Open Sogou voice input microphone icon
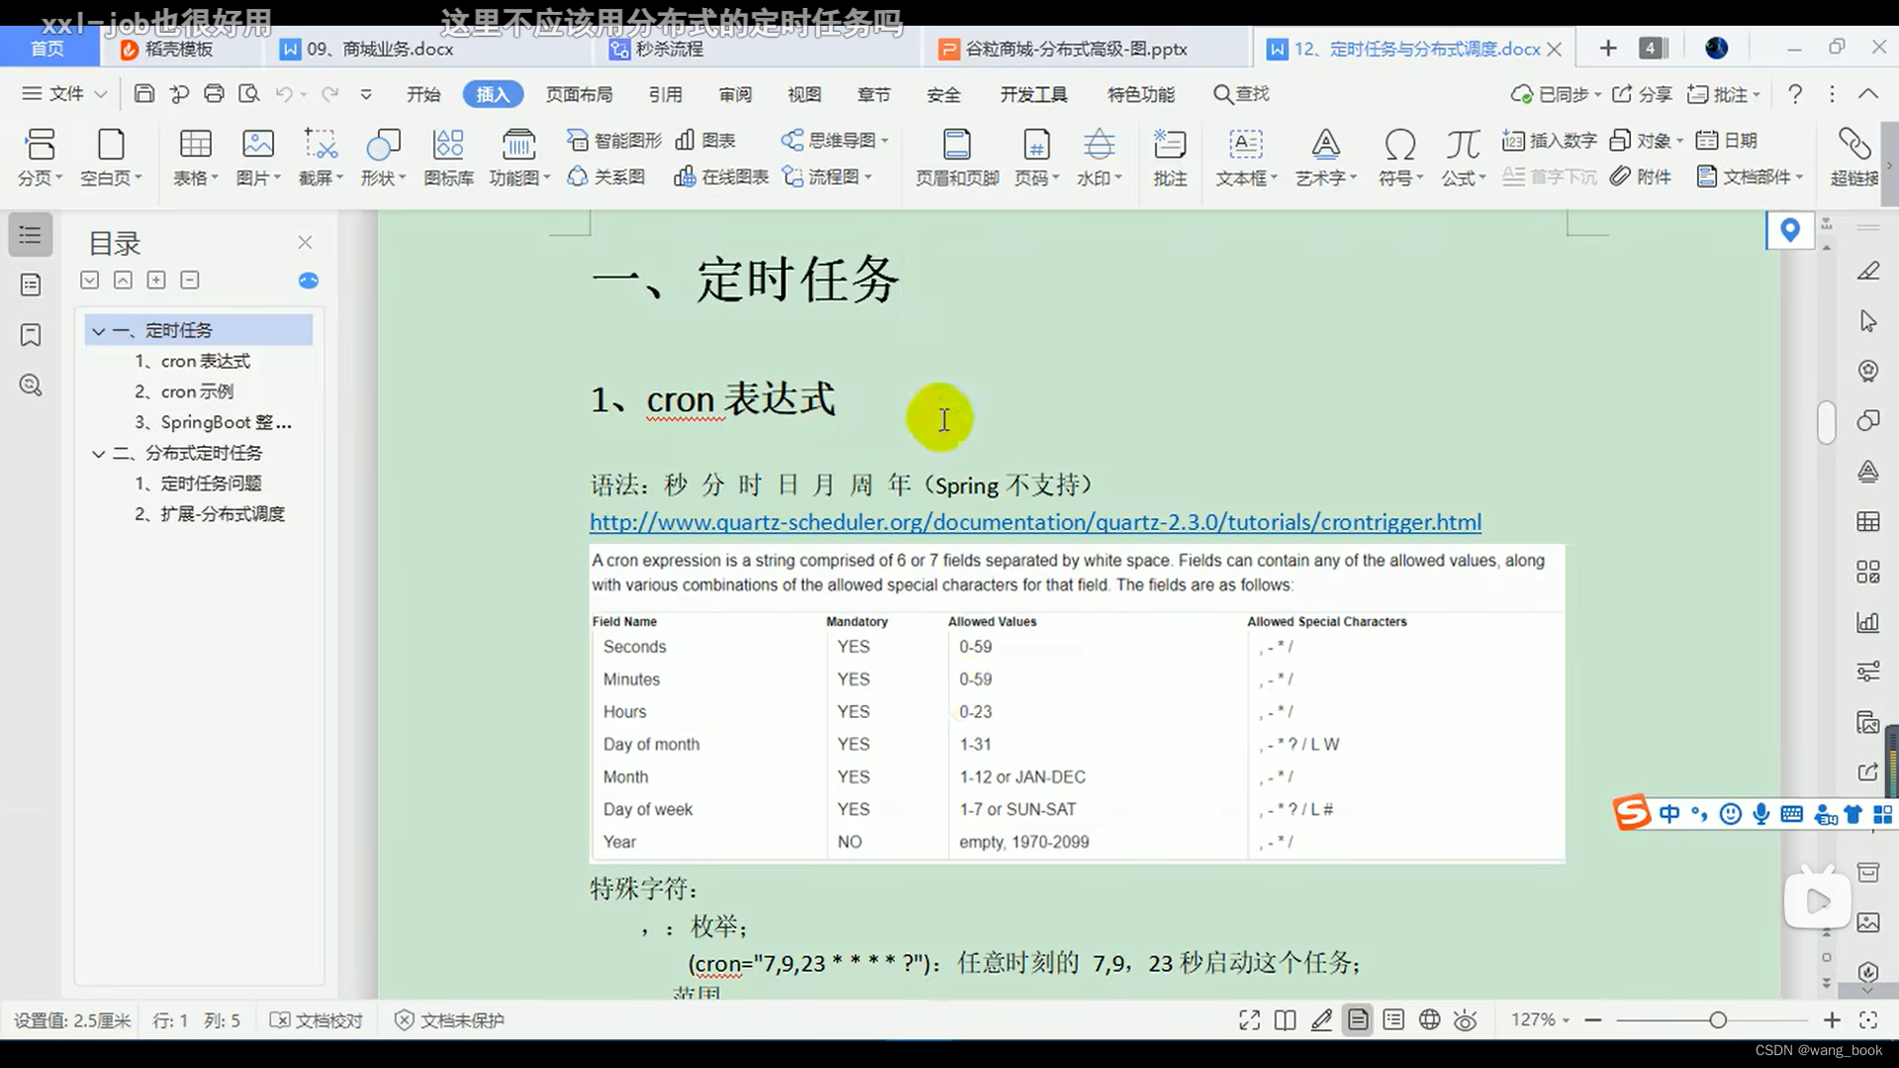The width and height of the screenshot is (1899, 1068). tap(1761, 814)
